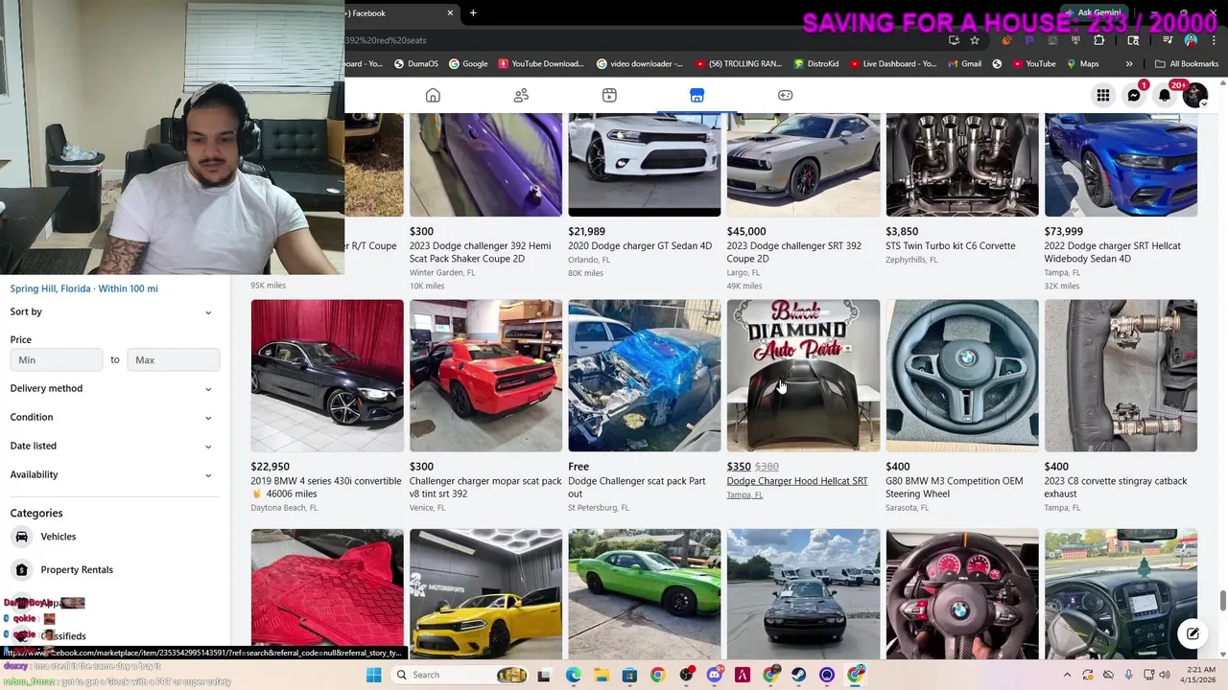
Task: Open Microsoft Store from taskbar
Action: (x=629, y=675)
